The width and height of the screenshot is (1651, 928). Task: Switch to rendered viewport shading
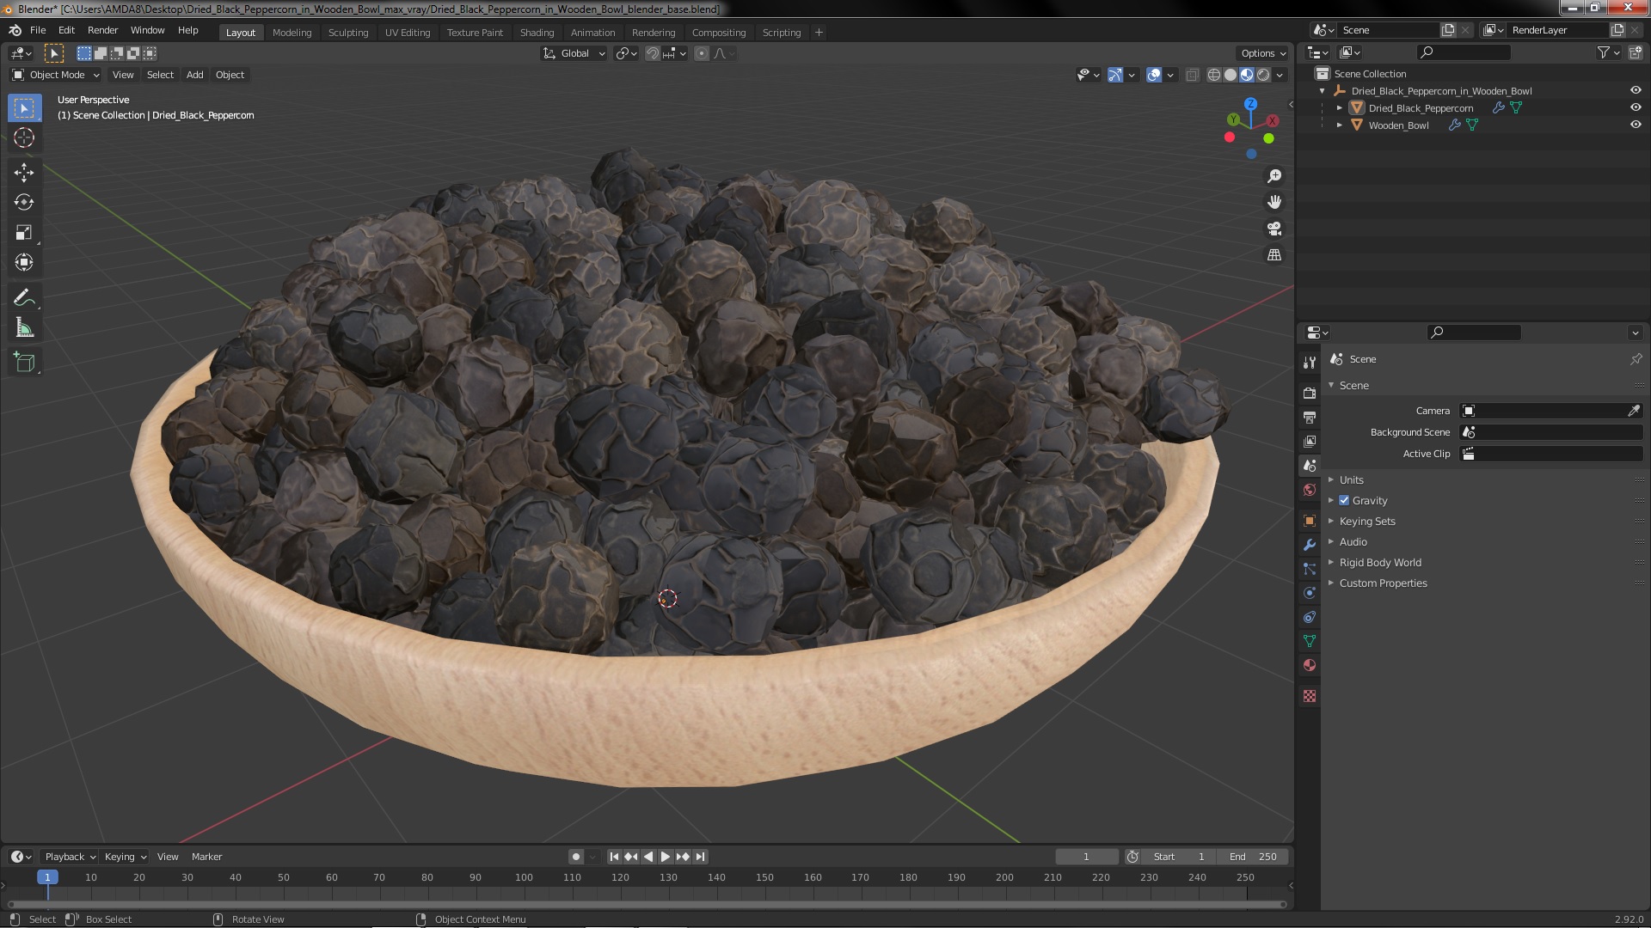click(x=1263, y=76)
